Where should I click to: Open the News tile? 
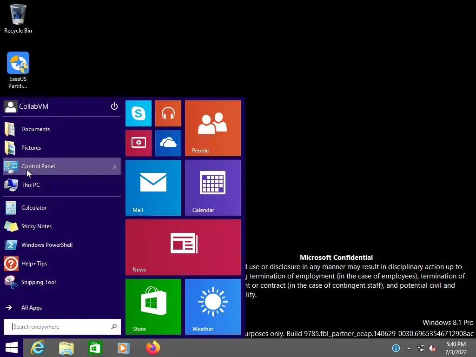[183, 247]
